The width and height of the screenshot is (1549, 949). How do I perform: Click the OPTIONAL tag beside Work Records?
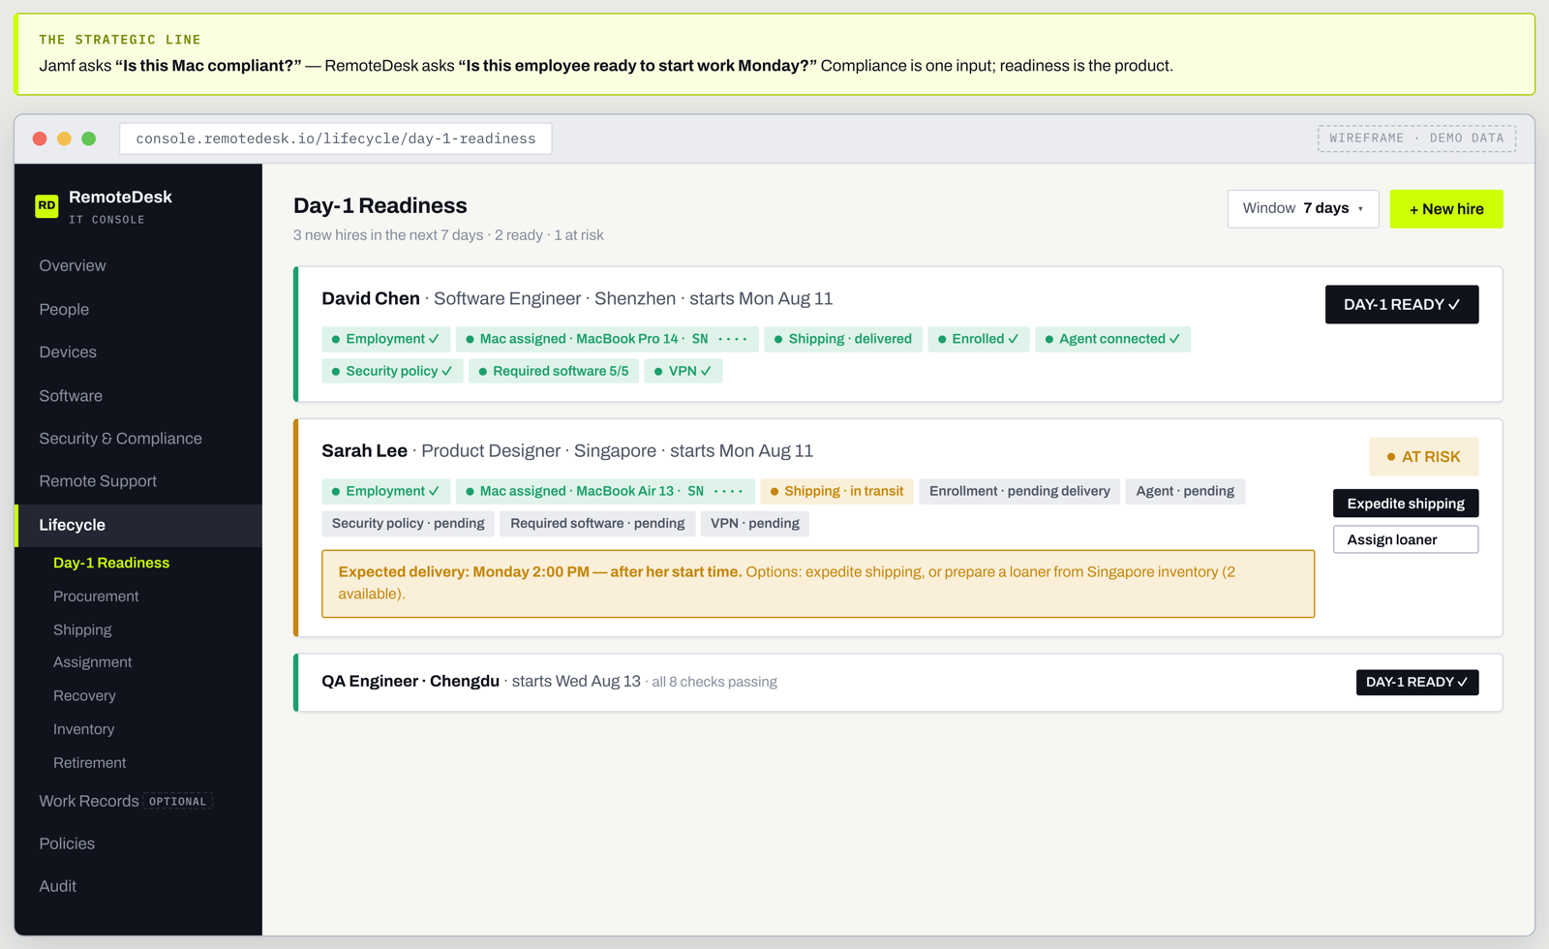(x=178, y=801)
